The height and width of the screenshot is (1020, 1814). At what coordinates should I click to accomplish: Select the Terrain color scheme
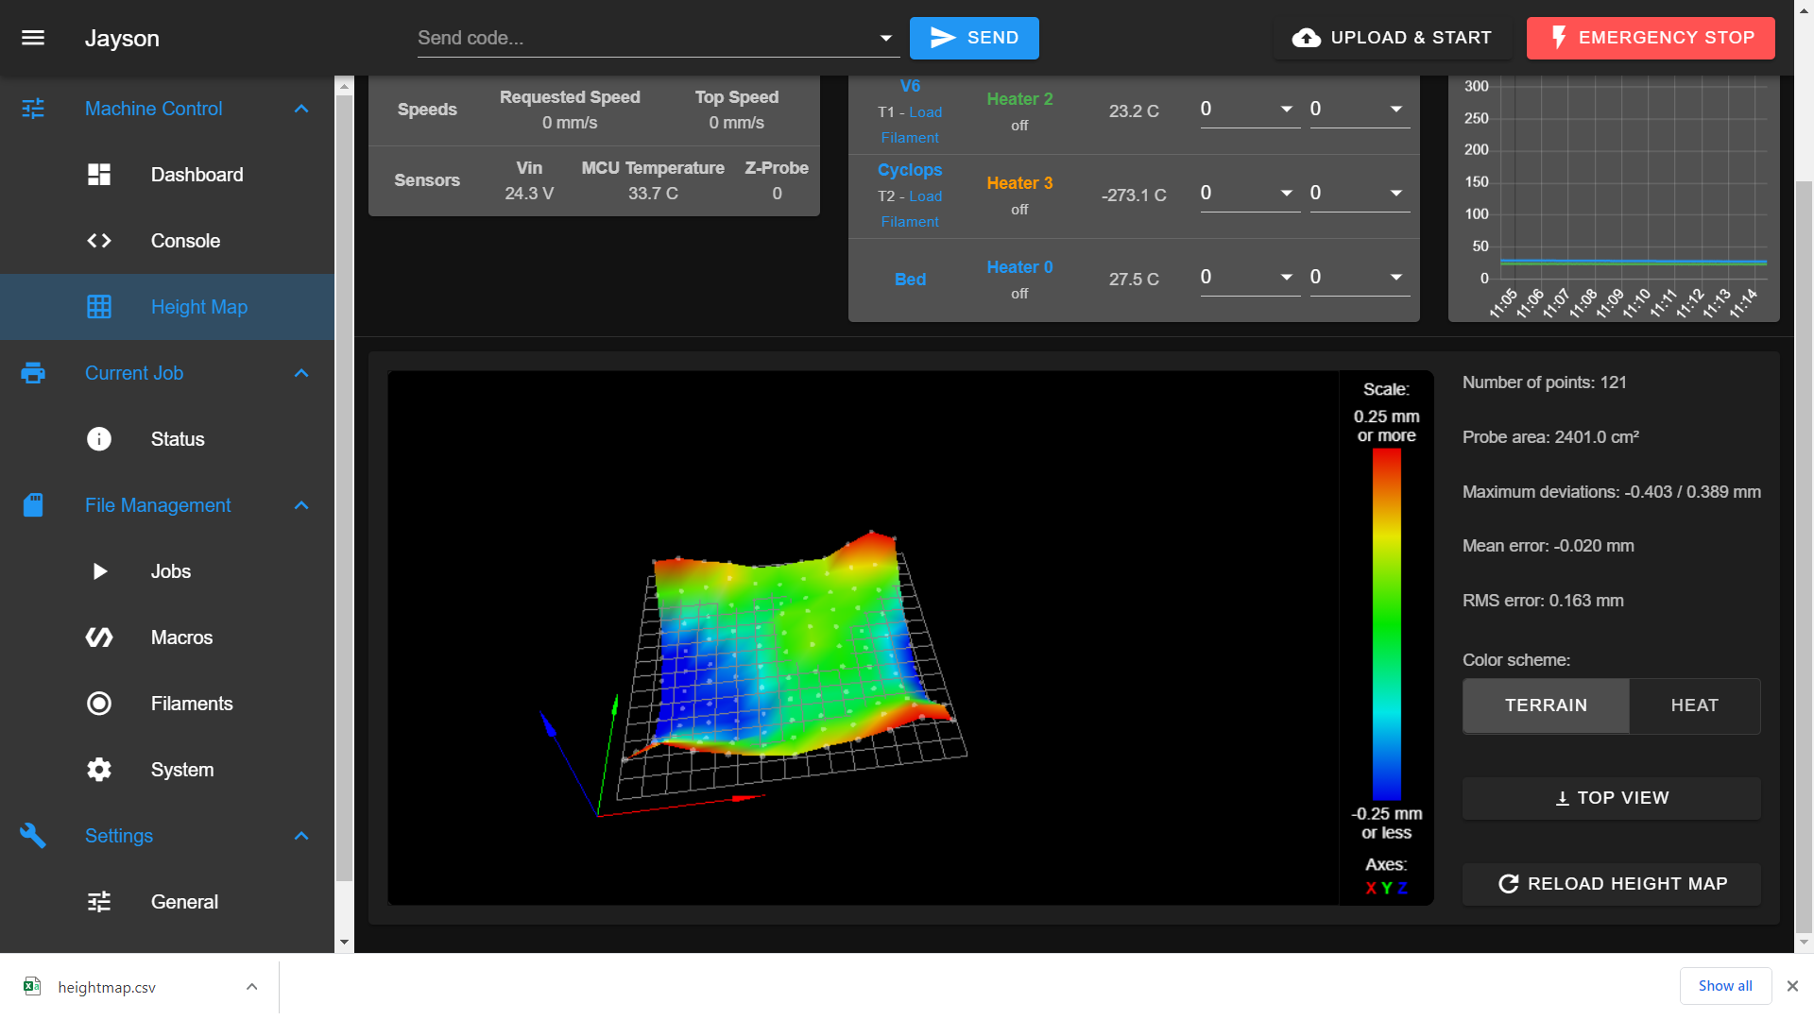1546,705
